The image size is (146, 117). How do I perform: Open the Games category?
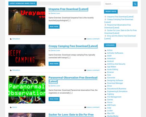pos(110,100)
